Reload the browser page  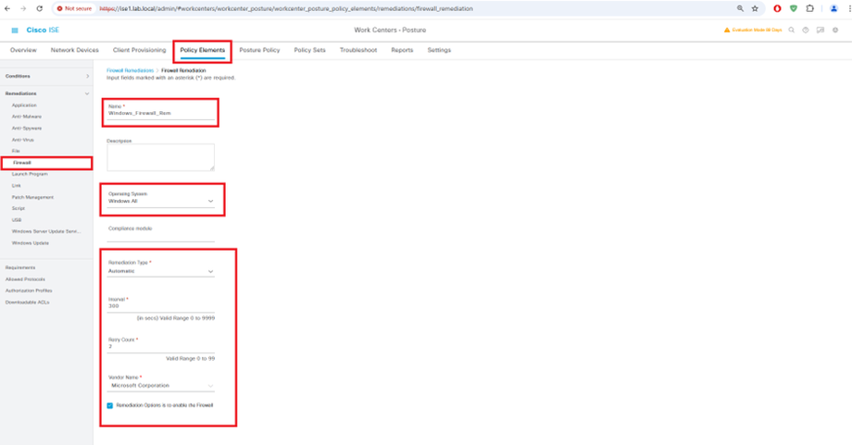(x=39, y=8)
